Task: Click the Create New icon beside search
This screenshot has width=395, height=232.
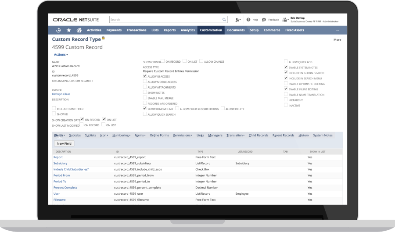Action: 237,20
